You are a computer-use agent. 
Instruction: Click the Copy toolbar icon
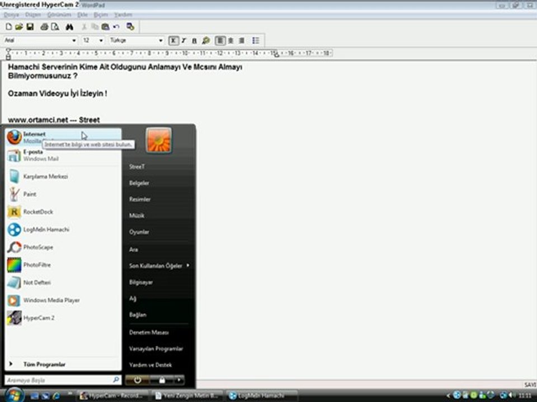(95, 27)
